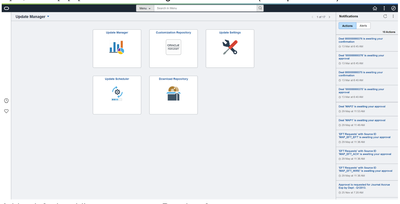
Task: Open Journal Accrue Exp by Dept approval notification
Action: (x=364, y=186)
